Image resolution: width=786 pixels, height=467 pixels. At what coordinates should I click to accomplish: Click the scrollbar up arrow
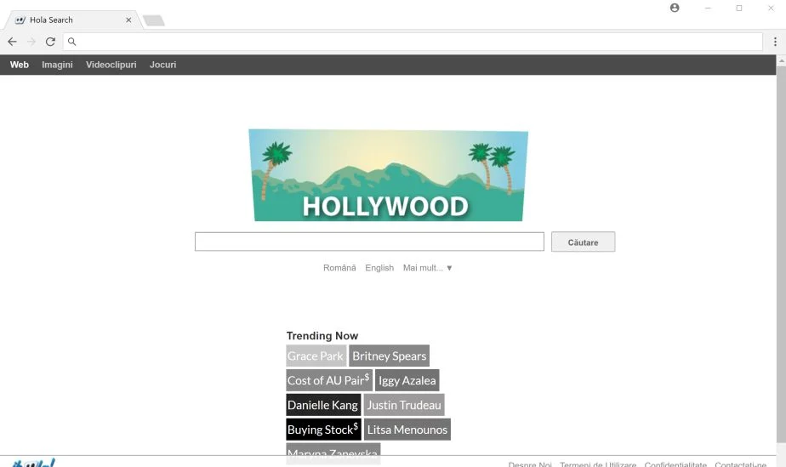(x=781, y=60)
